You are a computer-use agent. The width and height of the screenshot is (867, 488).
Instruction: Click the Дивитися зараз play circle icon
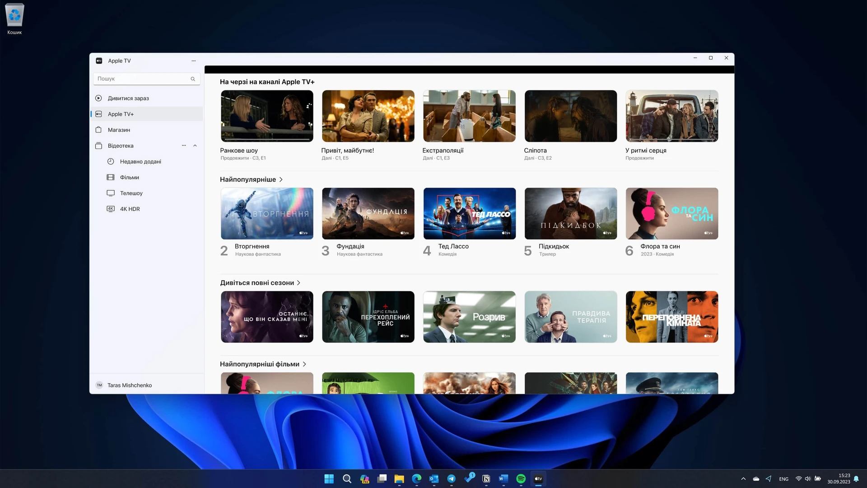click(98, 98)
